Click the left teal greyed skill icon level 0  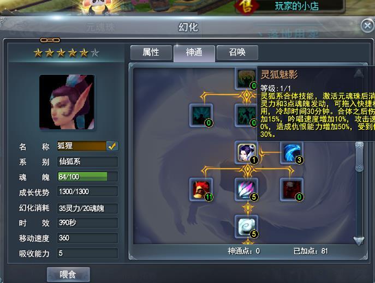point(201,116)
